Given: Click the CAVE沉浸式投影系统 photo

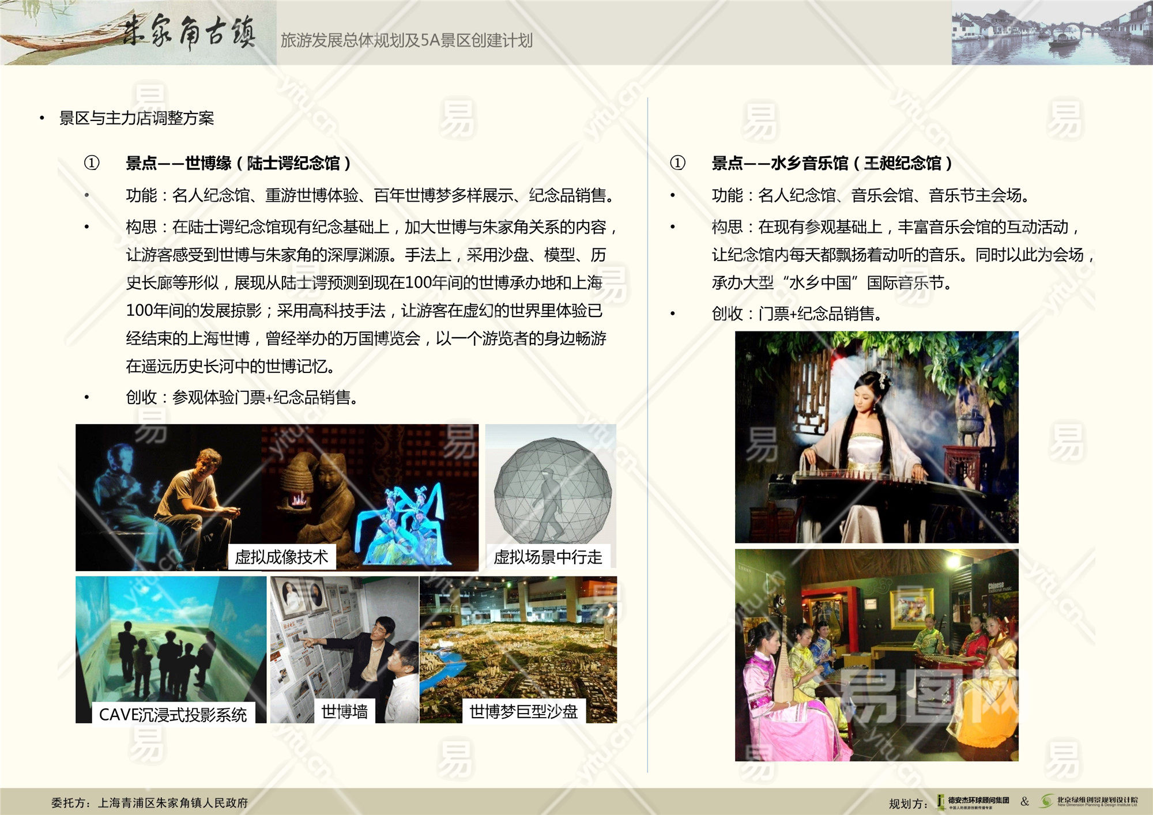Looking at the screenshot, I should tap(171, 640).
